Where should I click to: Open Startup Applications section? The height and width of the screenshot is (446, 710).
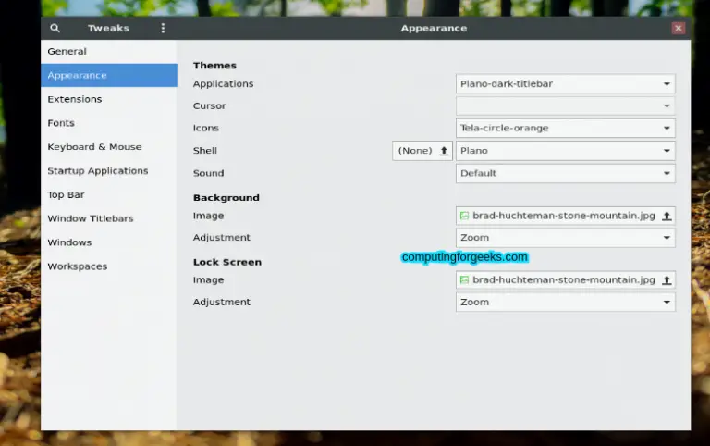[98, 171]
